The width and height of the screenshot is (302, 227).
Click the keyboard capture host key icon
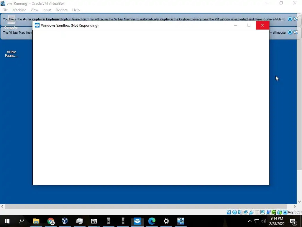tap(285, 212)
